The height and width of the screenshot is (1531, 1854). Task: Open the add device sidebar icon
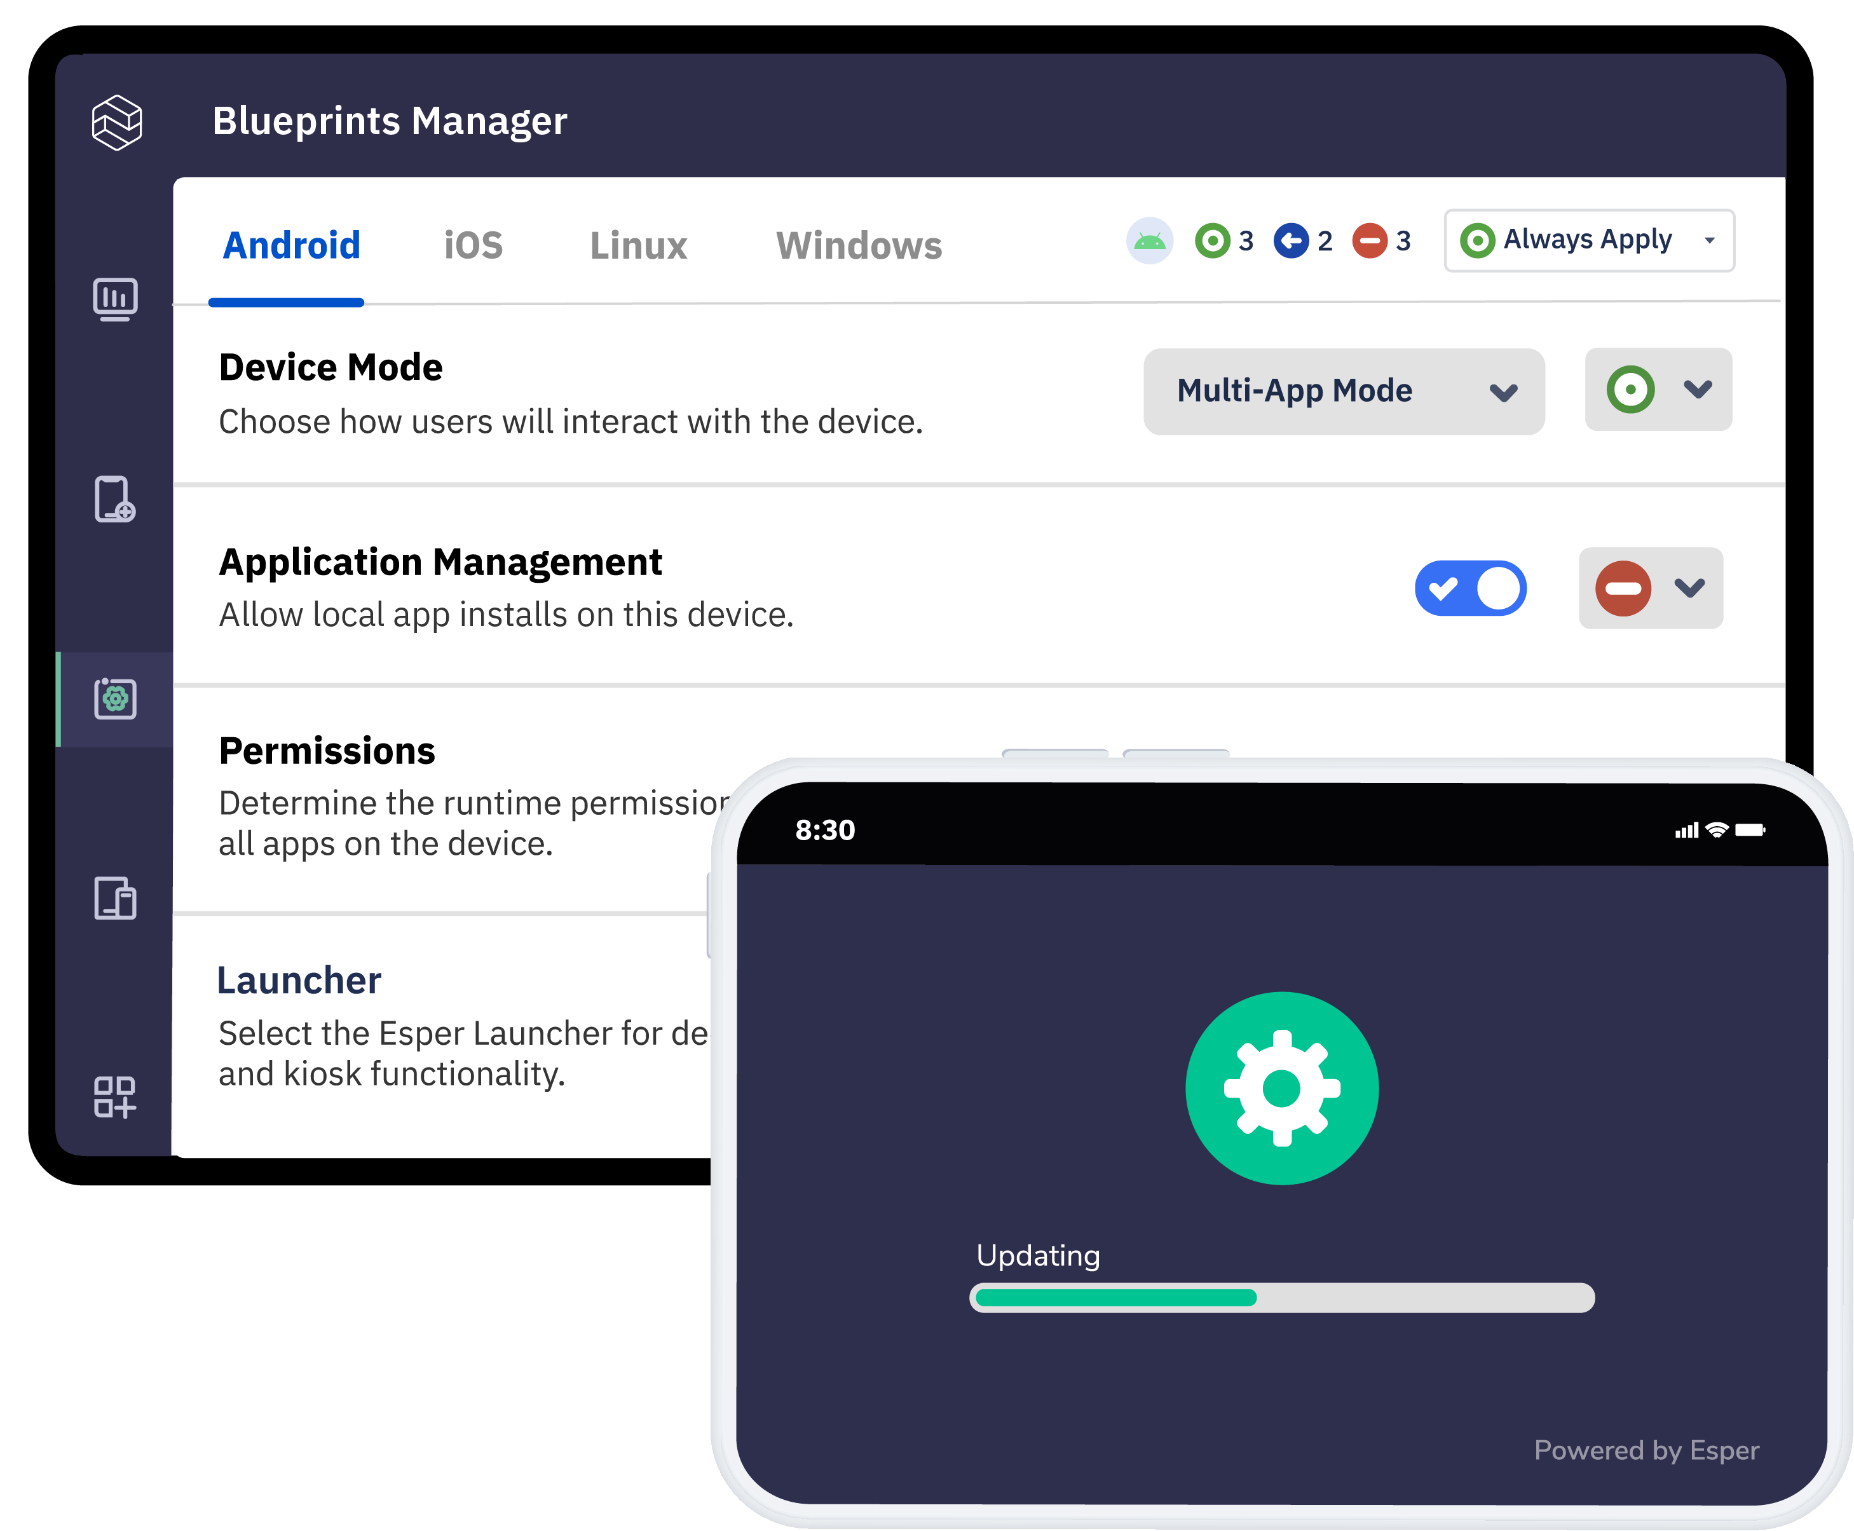pyautogui.click(x=114, y=500)
